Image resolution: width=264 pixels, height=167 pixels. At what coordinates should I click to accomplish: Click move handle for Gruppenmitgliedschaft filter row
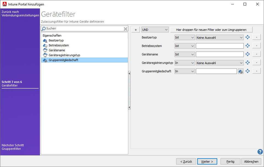(x=248, y=71)
